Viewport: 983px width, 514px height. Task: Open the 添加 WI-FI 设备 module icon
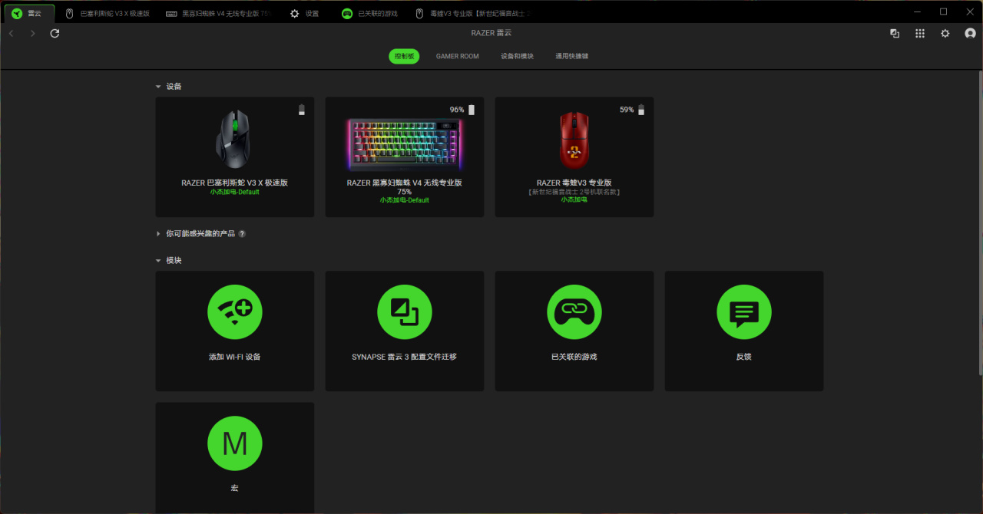(x=235, y=311)
